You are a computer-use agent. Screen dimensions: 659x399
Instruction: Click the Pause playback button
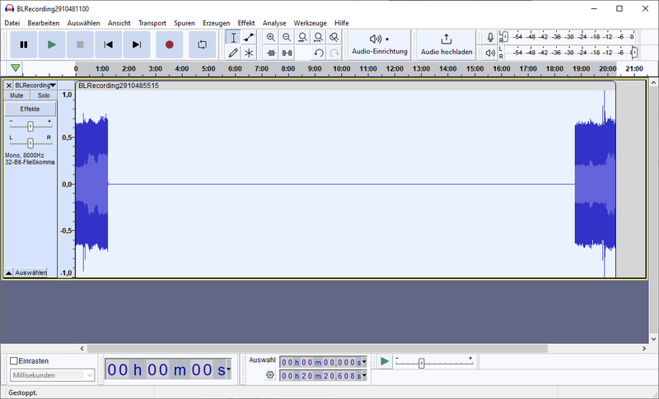[24, 44]
